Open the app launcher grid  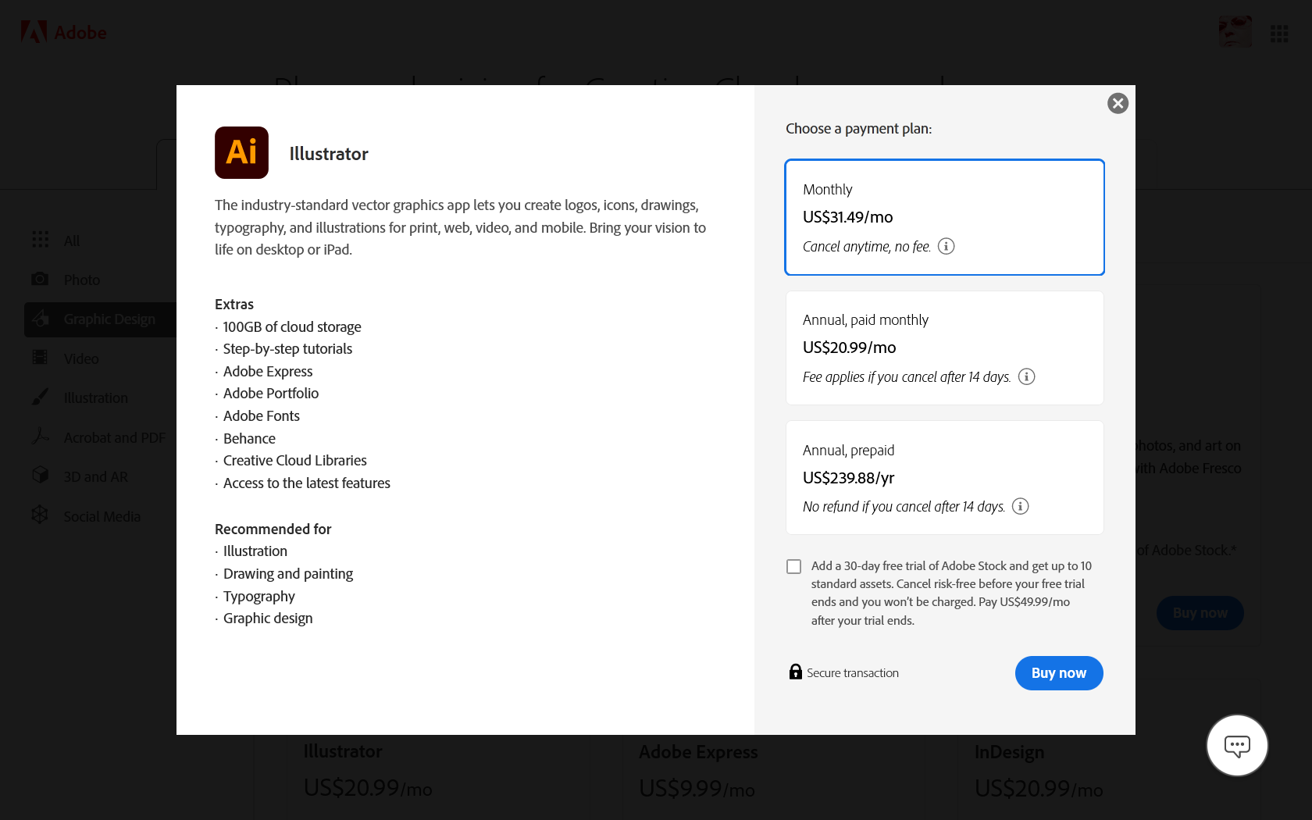(1278, 33)
